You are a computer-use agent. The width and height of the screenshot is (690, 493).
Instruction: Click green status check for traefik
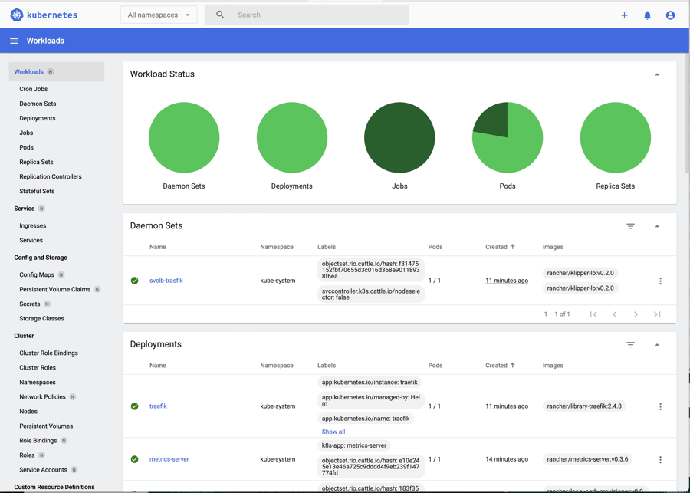[x=135, y=406]
